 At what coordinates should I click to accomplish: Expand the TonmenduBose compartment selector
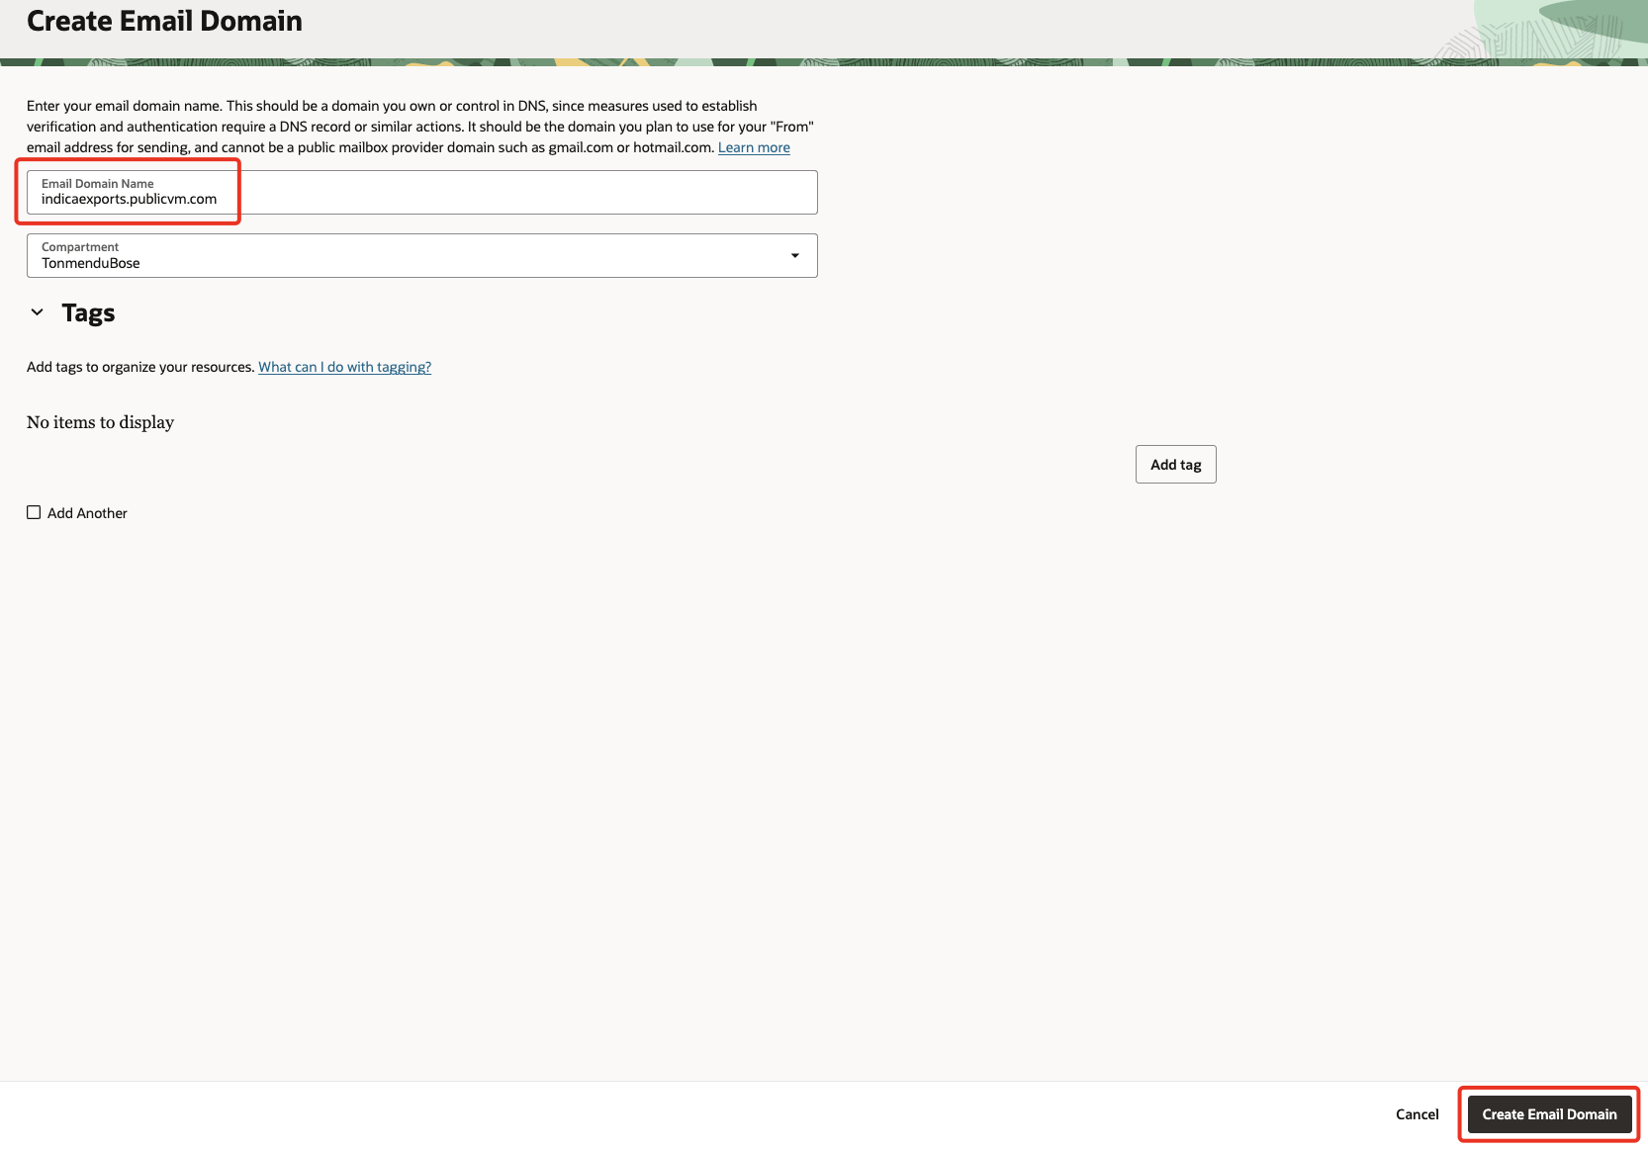[x=794, y=255]
